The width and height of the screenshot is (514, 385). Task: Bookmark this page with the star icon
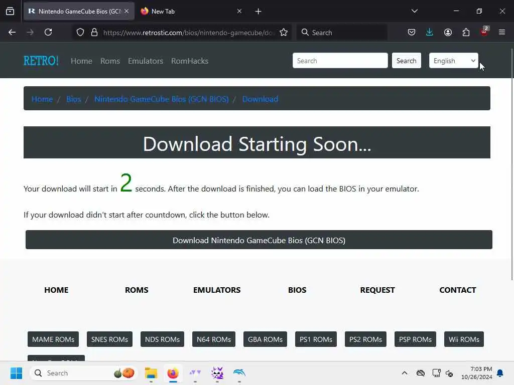pos(284,32)
